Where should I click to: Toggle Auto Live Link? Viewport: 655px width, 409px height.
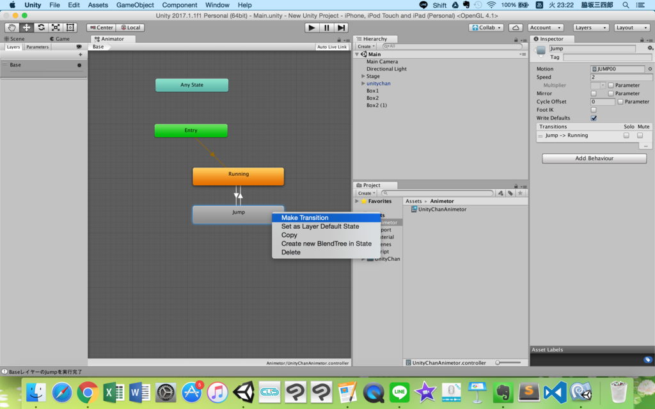[332, 47]
